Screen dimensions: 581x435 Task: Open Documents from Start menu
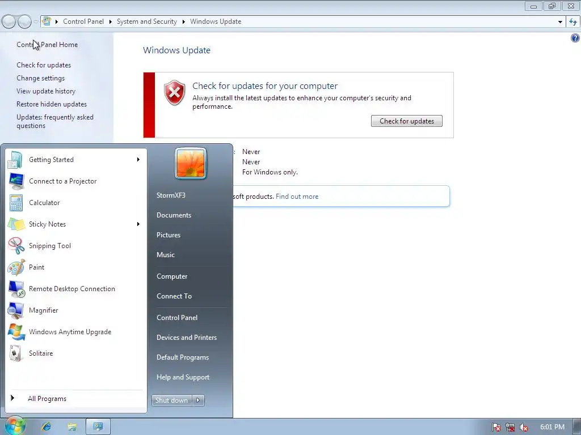point(174,215)
